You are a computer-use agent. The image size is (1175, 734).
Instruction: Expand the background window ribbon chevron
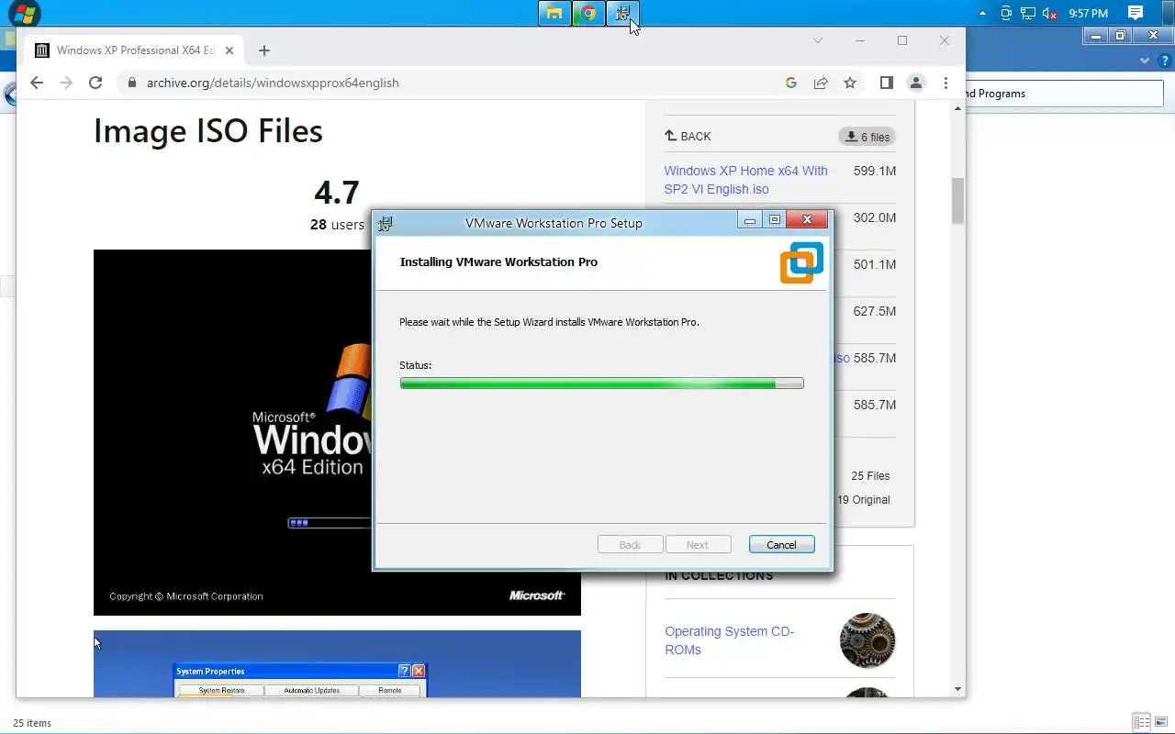pyautogui.click(x=1145, y=61)
